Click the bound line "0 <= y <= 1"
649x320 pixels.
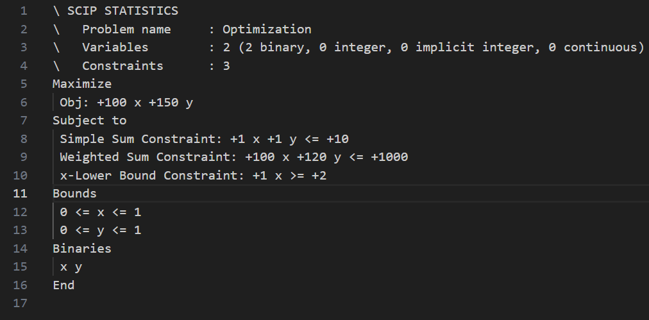tap(100, 230)
